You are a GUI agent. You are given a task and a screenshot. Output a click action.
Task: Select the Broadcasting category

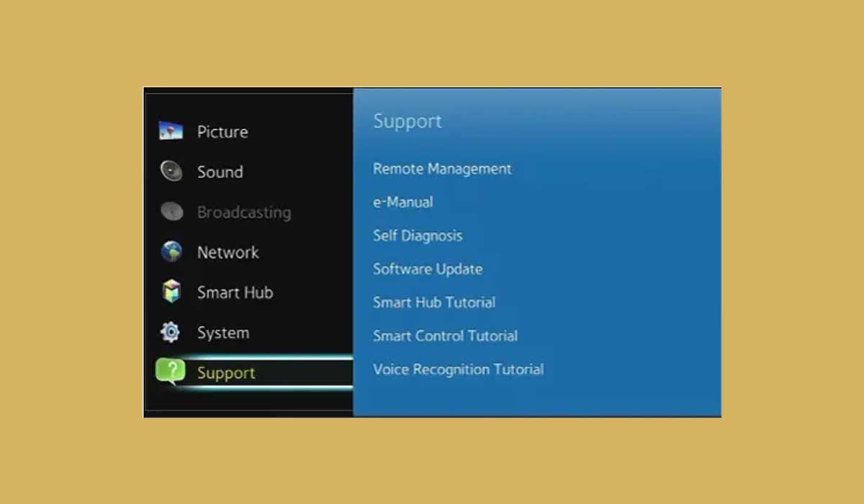point(244,213)
